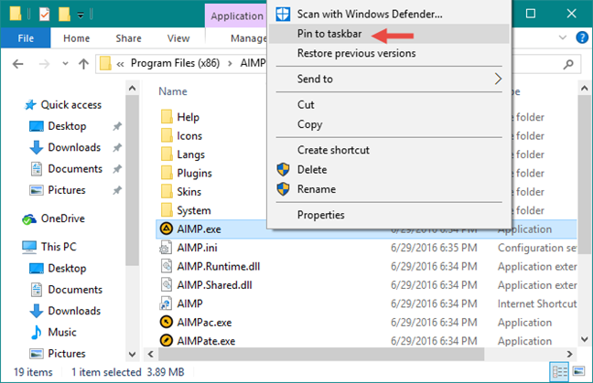Switch to details view layout icon
Screen dimensions: 593x383
click(560, 372)
